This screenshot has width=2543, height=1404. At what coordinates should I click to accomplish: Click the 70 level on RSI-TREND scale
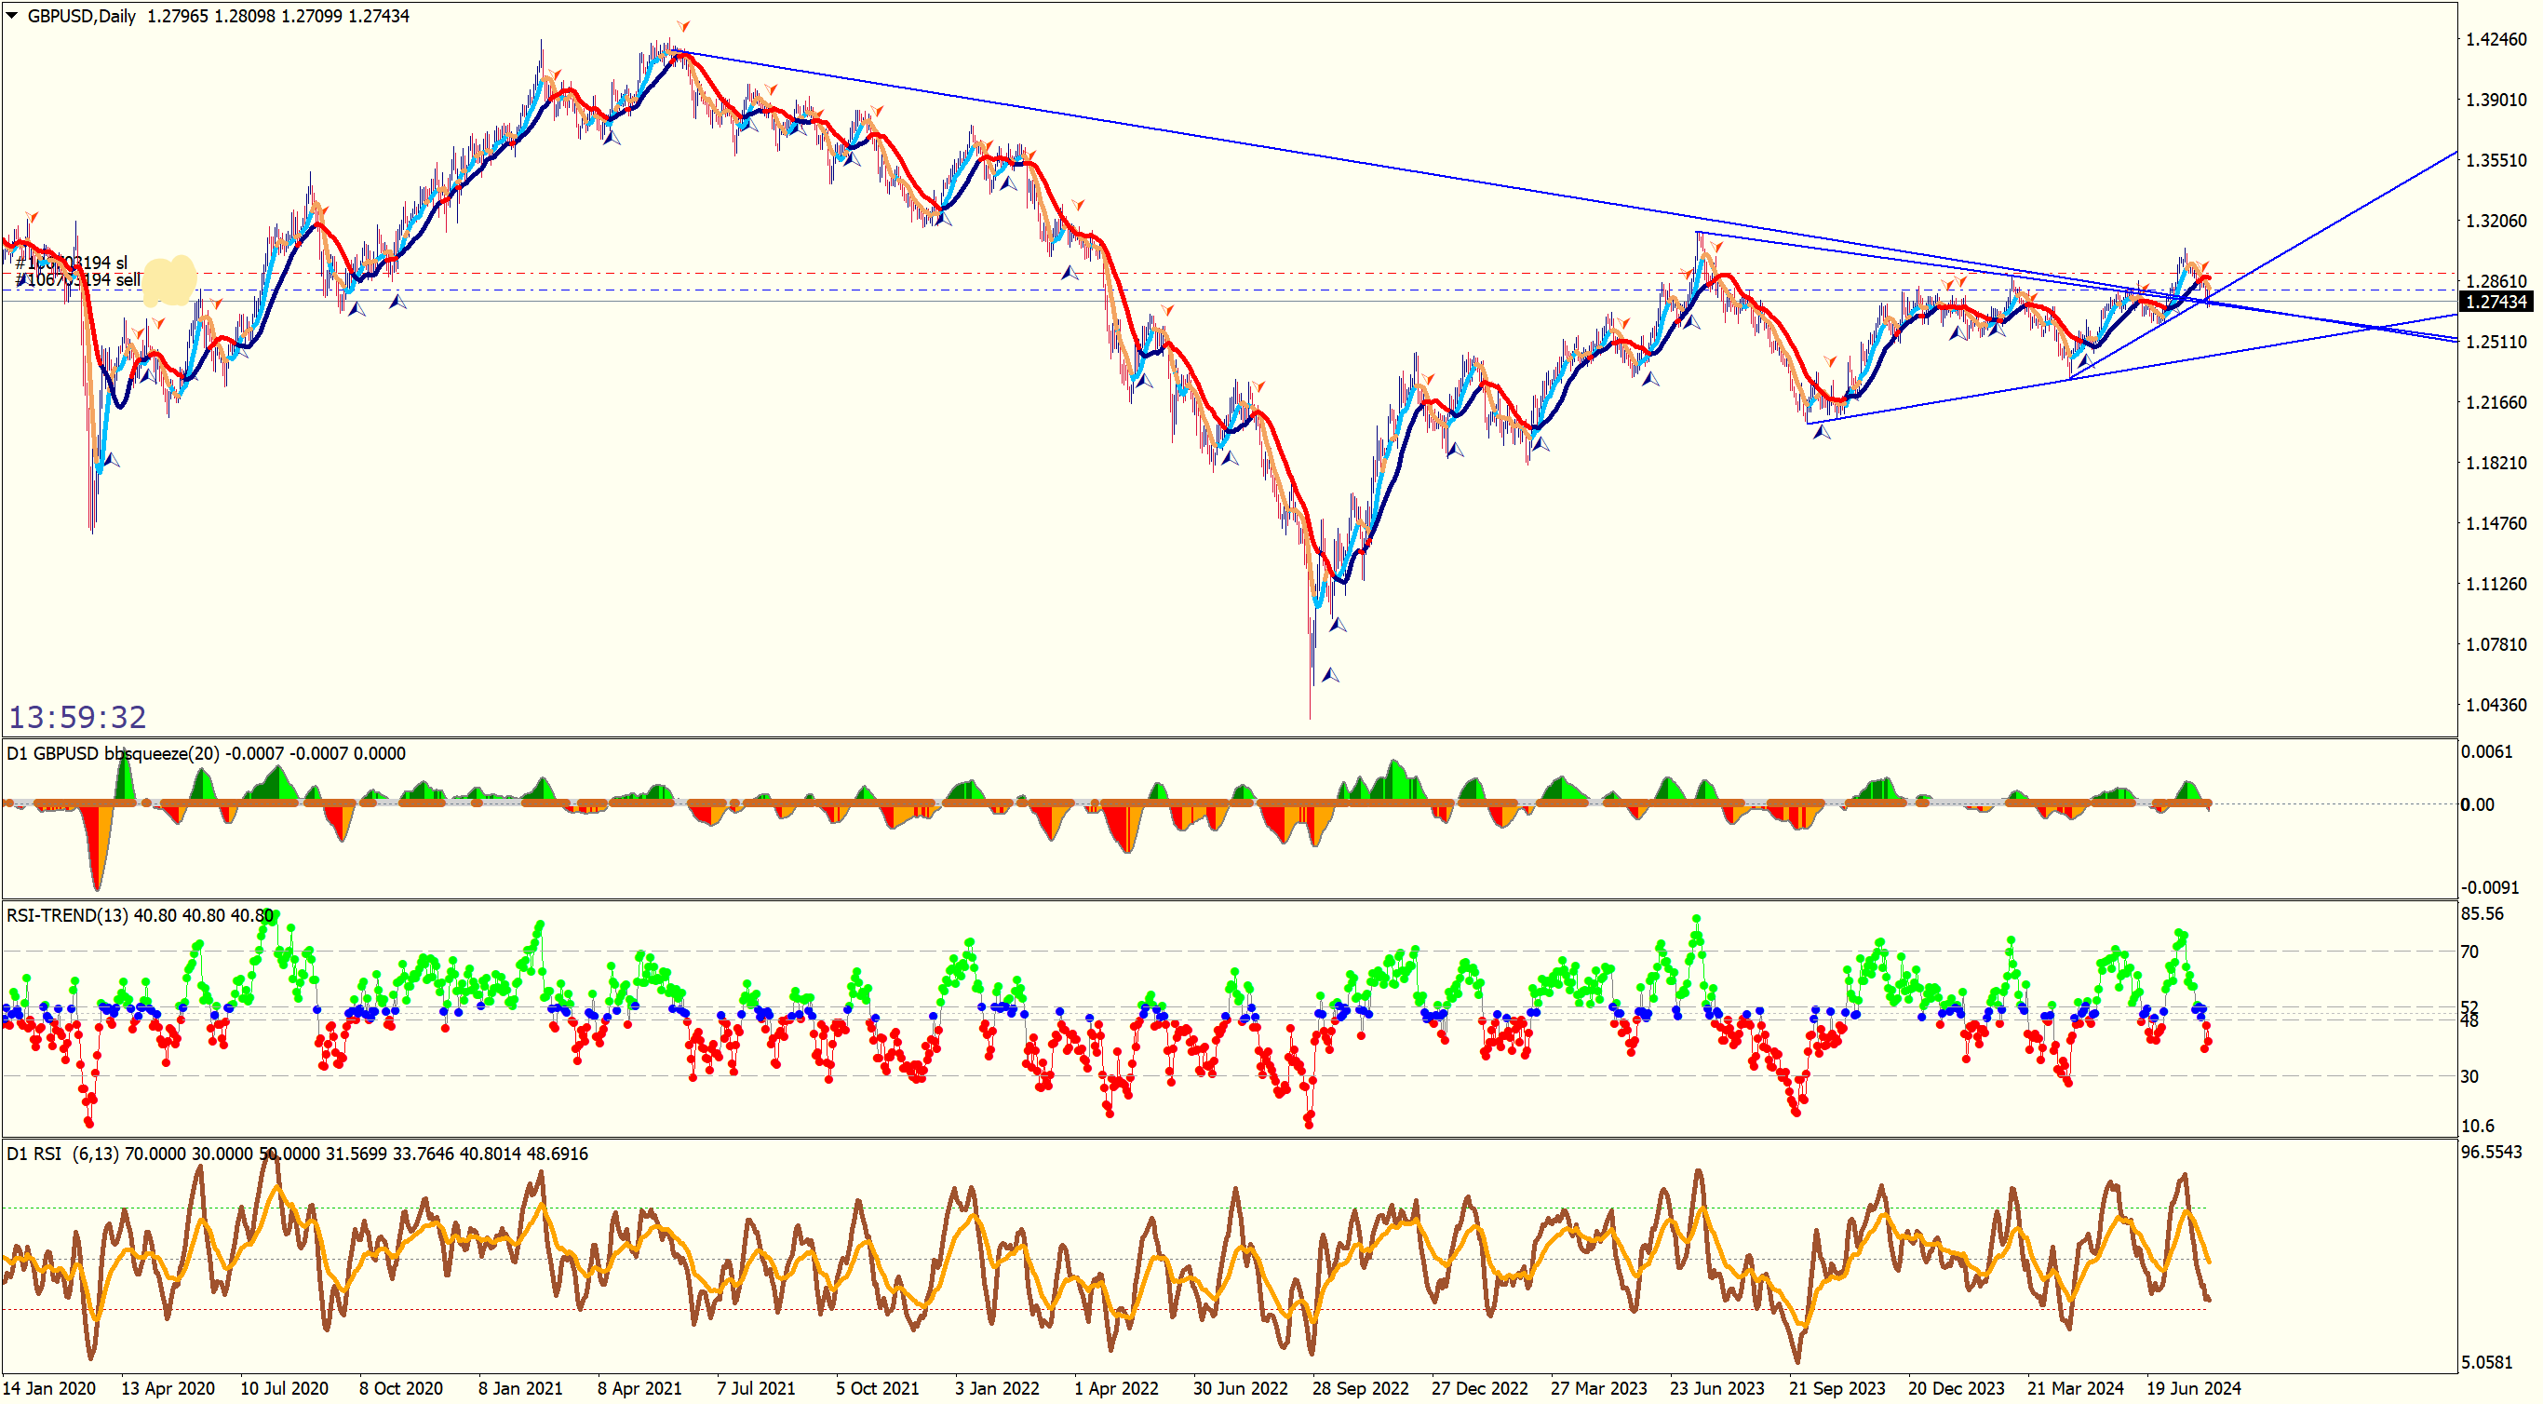coord(2469,952)
